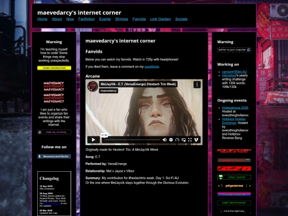Click the red bats badge

(x=234, y=169)
